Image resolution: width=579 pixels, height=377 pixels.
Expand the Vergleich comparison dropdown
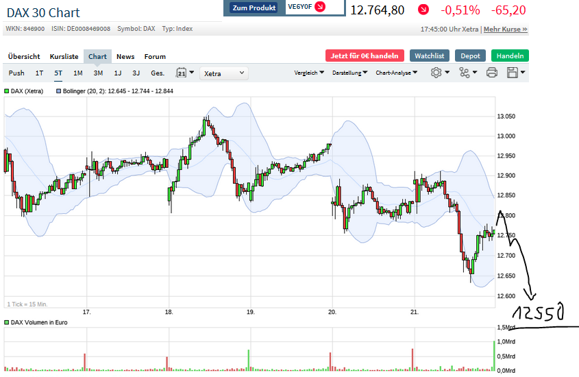(309, 73)
